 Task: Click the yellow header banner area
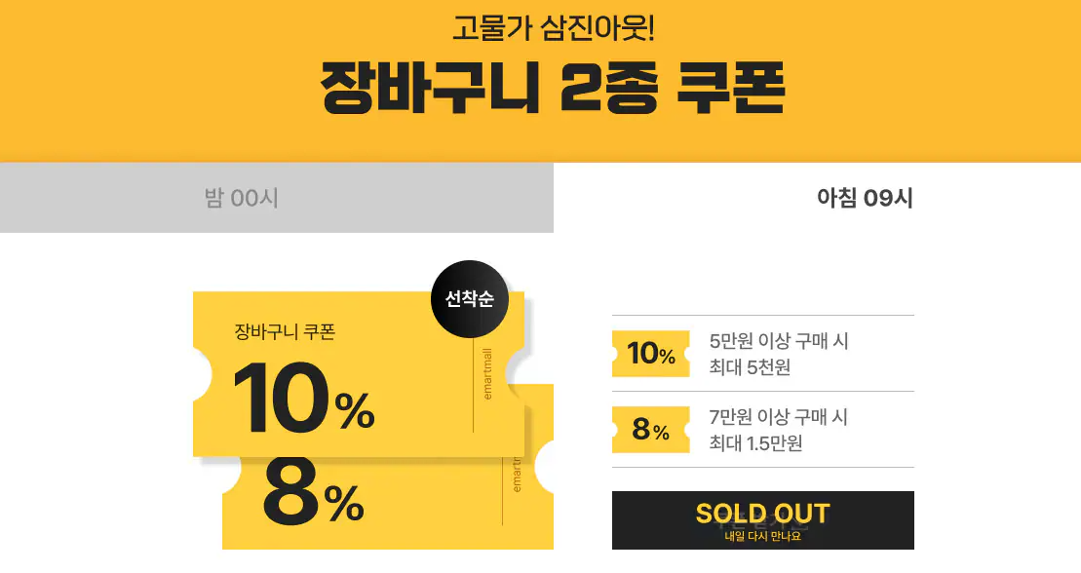pyautogui.click(x=146, y=78)
